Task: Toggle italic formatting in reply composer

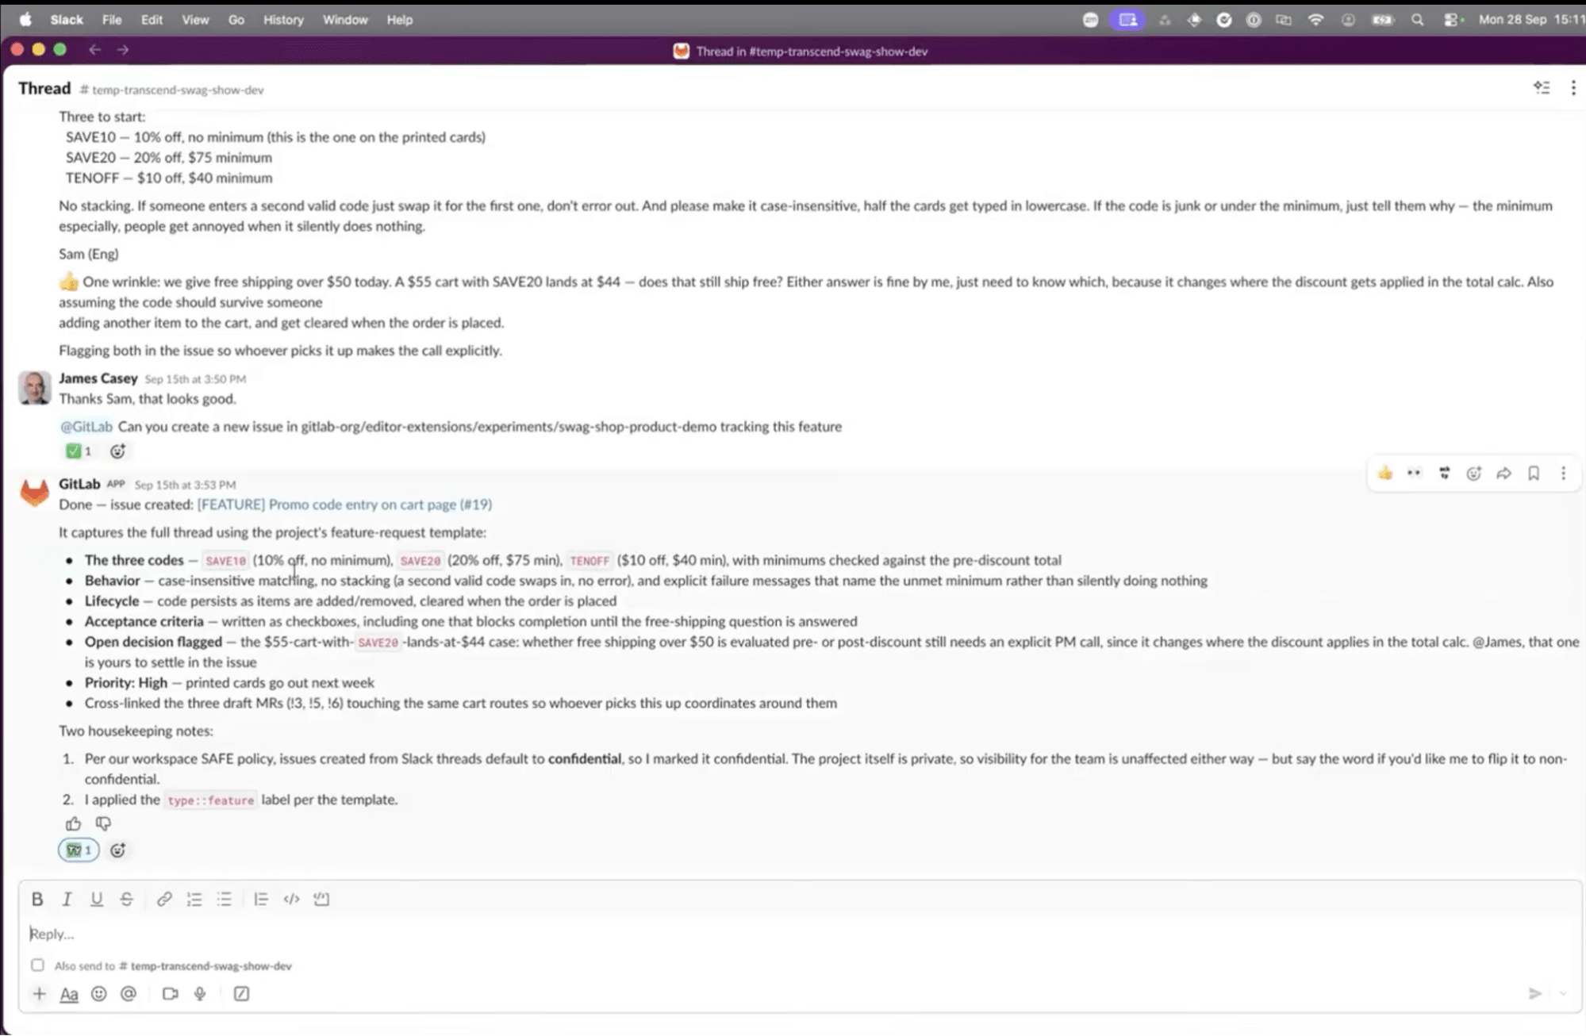Action: point(67,899)
